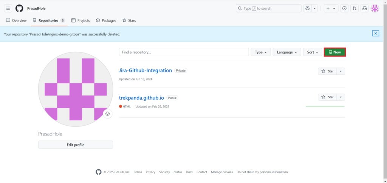Focus the 'Type / to search' box
The image size is (387, 183).
point(269,8)
